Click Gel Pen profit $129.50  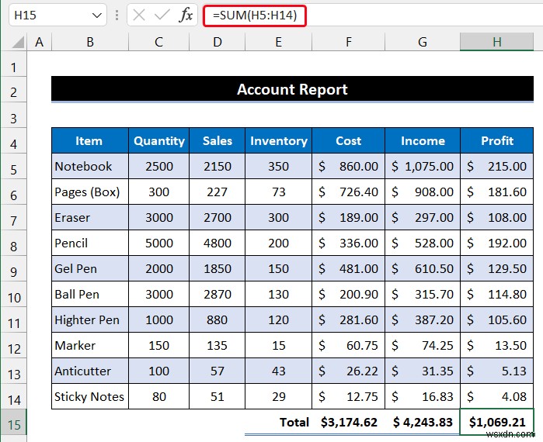497,268
